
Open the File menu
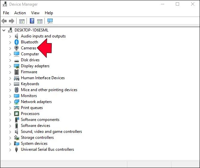pos(6,13)
